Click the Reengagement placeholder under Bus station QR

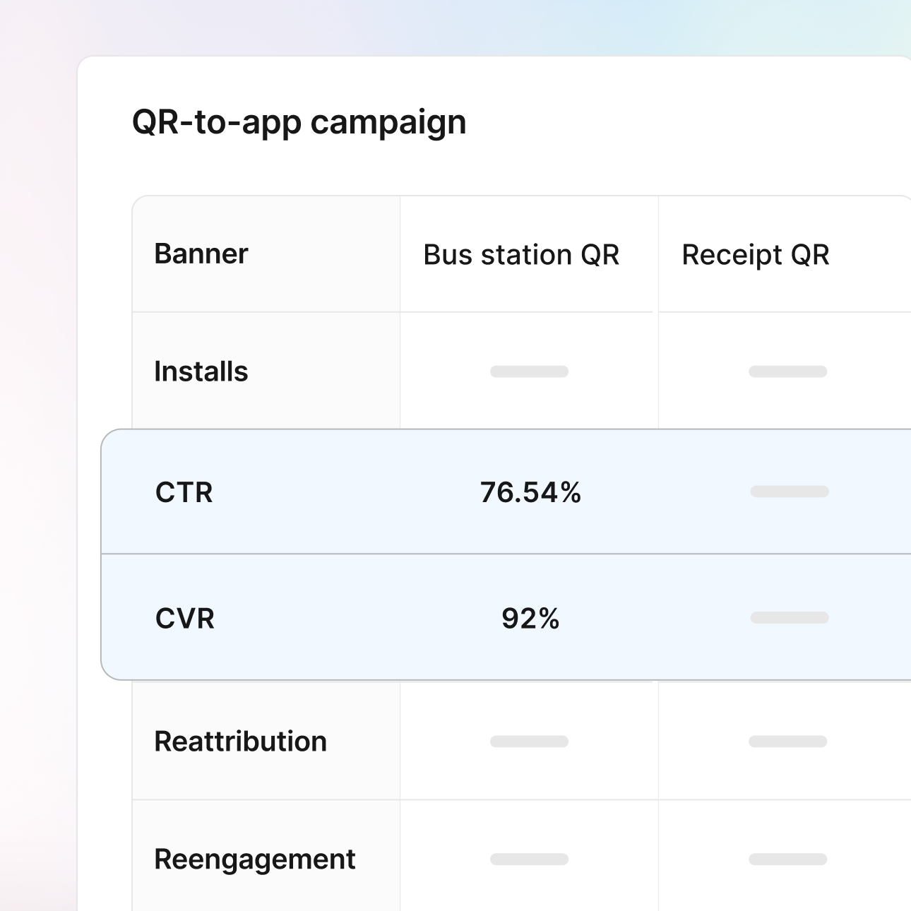point(530,859)
